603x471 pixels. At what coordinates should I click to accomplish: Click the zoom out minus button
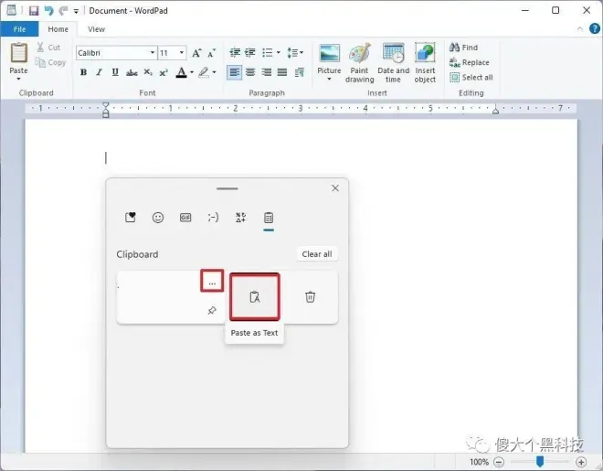pos(499,461)
